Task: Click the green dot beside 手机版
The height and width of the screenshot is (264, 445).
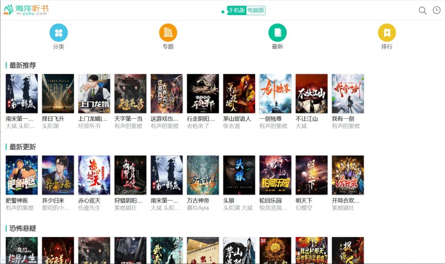Action: click(x=222, y=10)
